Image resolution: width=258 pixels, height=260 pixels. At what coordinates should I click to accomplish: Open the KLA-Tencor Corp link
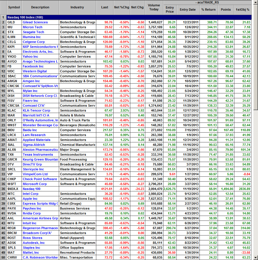click(x=37, y=110)
